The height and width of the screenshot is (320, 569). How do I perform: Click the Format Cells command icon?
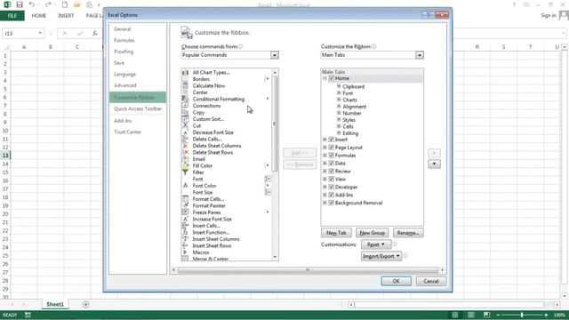coord(185,199)
